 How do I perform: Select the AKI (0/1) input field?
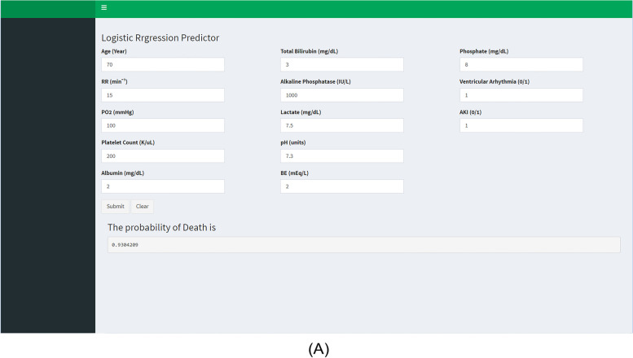[521, 125]
